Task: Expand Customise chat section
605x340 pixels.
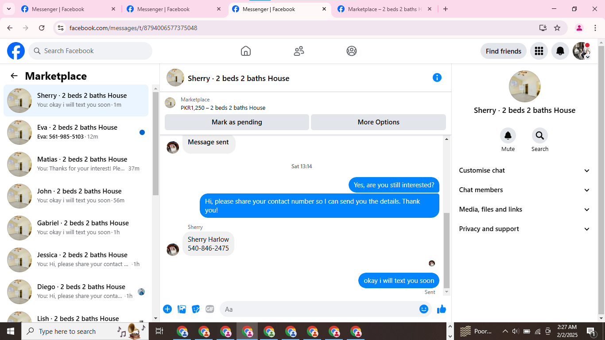Action: pos(525,170)
